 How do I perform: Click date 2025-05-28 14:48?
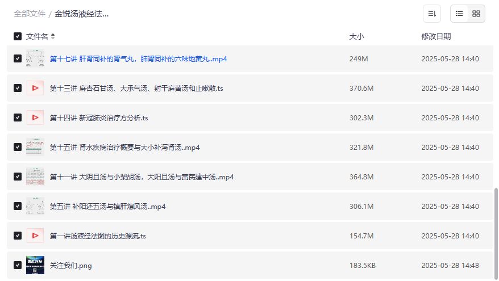[450, 266]
